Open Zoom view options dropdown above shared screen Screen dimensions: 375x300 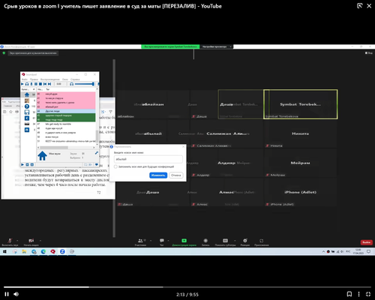(217, 46)
